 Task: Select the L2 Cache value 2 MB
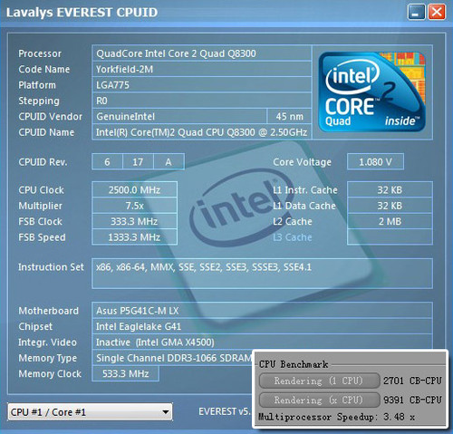(390, 221)
